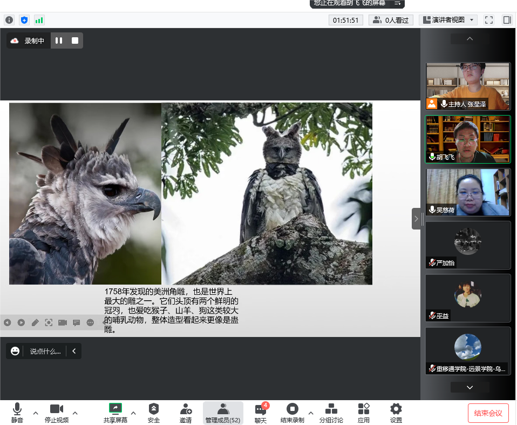Open 管理成员(52) participants panel

point(223,413)
